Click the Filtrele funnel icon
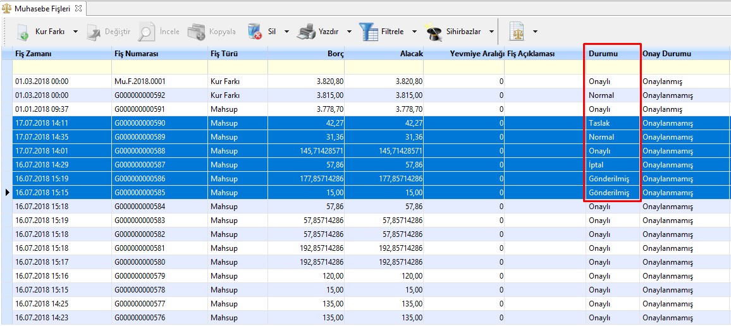This screenshot has height=326, width=731. coord(368,32)
